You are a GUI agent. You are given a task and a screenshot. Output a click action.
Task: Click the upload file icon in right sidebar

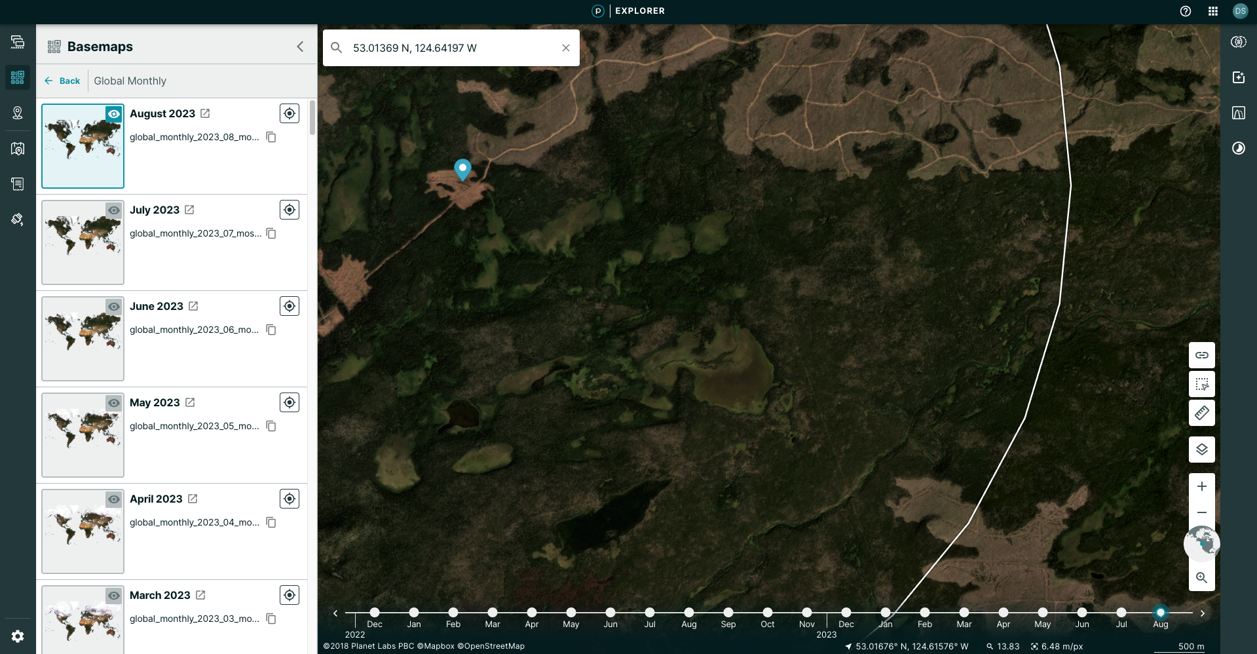tap(1239, 77)
